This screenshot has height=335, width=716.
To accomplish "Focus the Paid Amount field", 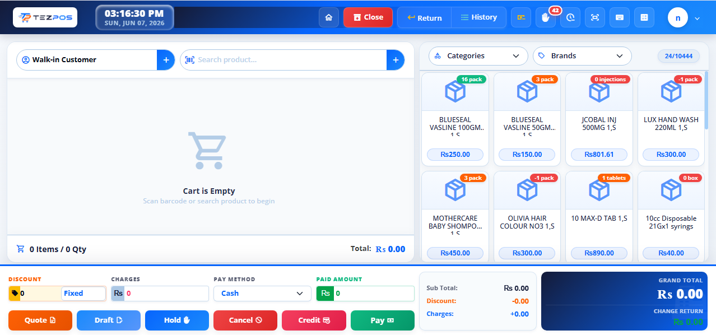I will click(374, 294).
